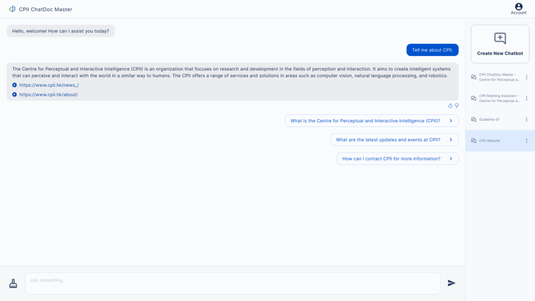Screen dimensions: 535x301
Task: Click play icon beside about link
Action: pyautogui.click(x=15, y=95)
